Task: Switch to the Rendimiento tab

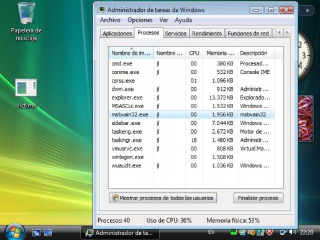Action: click(207, 34)
